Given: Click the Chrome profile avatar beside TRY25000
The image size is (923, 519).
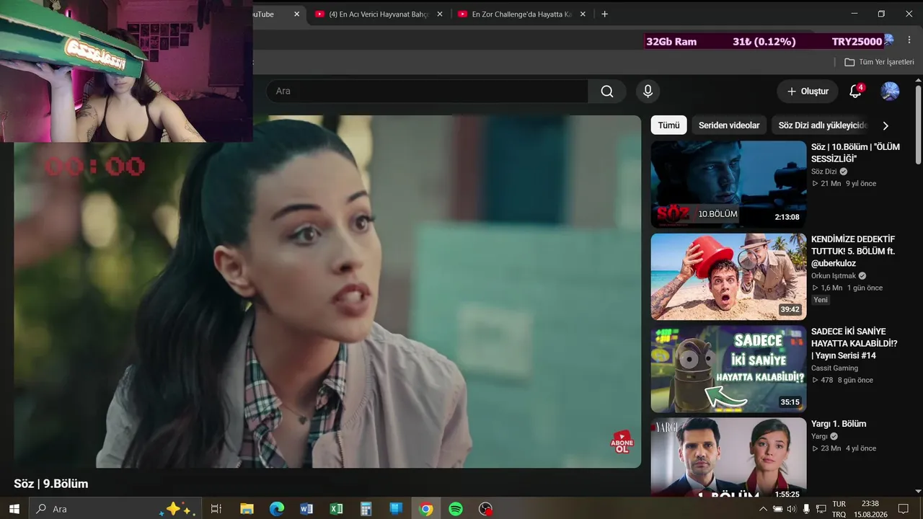Looking at the screenshot, I should coord(888,40).
